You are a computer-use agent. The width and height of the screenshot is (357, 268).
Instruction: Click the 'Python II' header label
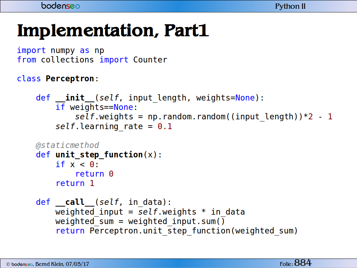point(290,6)
